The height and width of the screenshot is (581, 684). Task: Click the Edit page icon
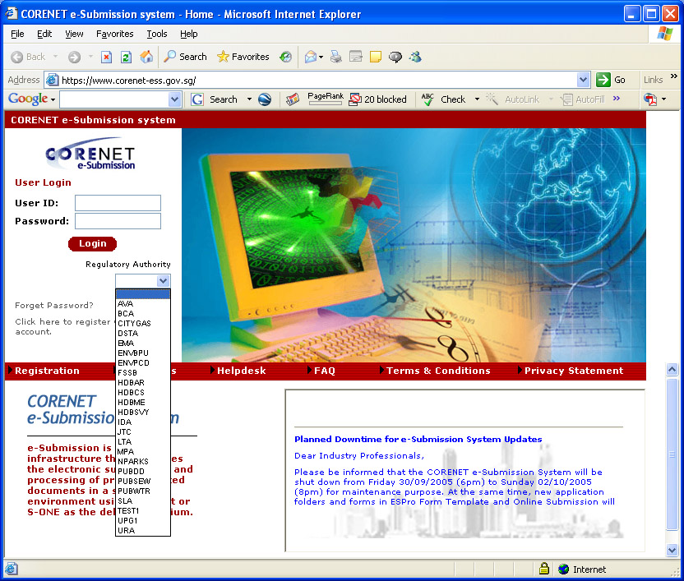356,57
